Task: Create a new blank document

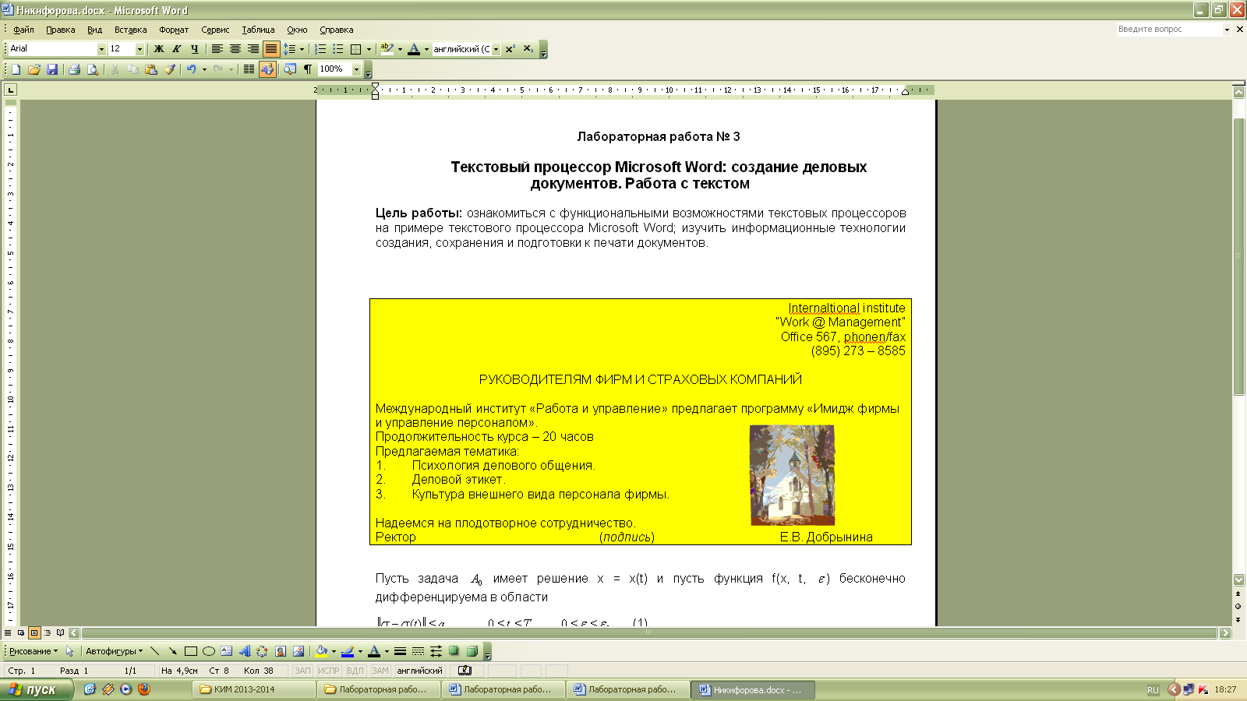Action: pos(16,69)
